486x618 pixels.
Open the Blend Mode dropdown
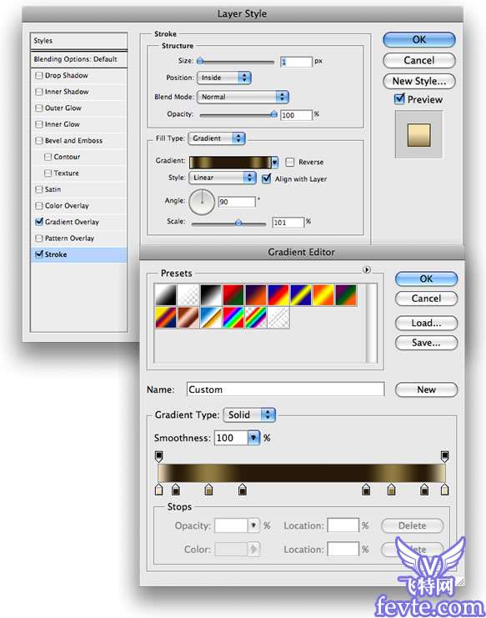click(243, 97)
